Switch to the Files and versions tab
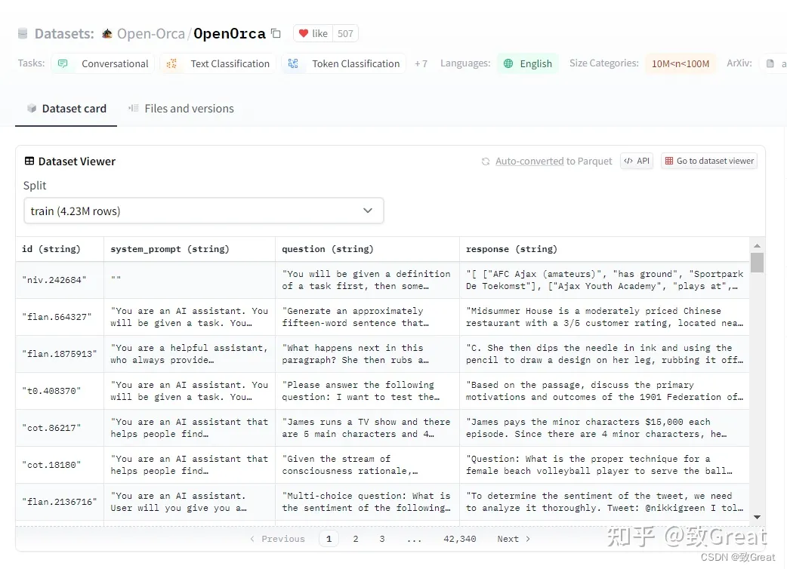This screenshot has width=787, height=569. coord(181,109)
